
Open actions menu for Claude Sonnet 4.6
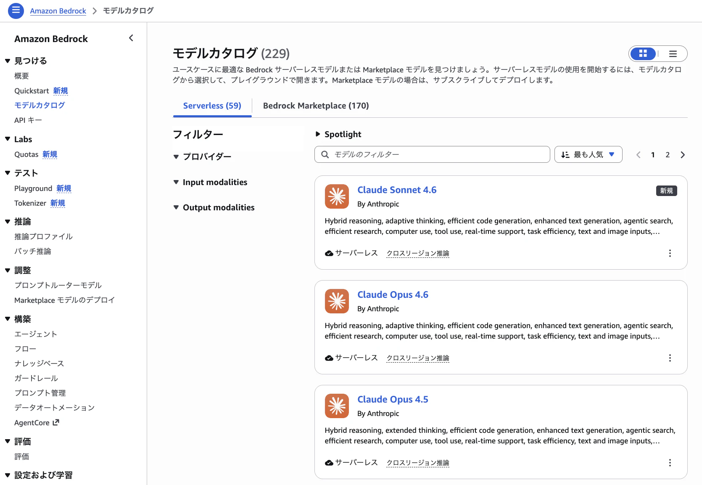(x=670, y=253)
